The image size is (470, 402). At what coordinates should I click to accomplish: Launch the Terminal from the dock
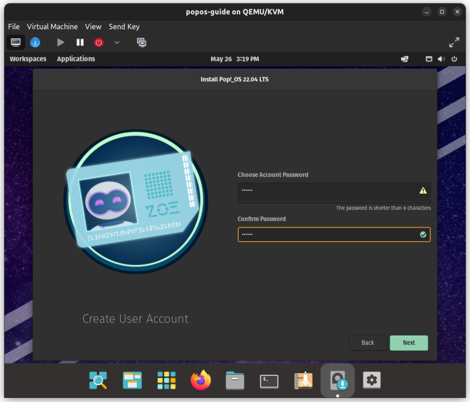click(269, 381)
